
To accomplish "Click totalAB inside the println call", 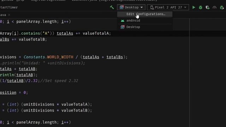I will tap(24, 75).
